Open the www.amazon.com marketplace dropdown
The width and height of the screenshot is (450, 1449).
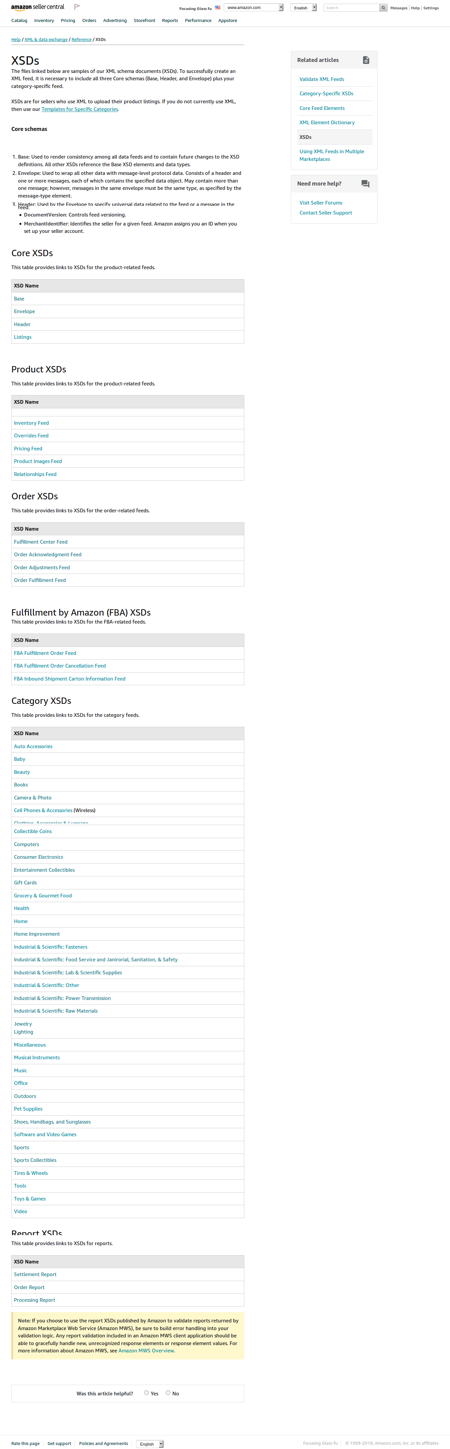pyautogui.click(x=253, y=8)
